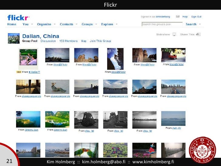The width and height of the screenshot is (221, 166).
Task: Open the mail envelope icon
Action: [178, 16]
